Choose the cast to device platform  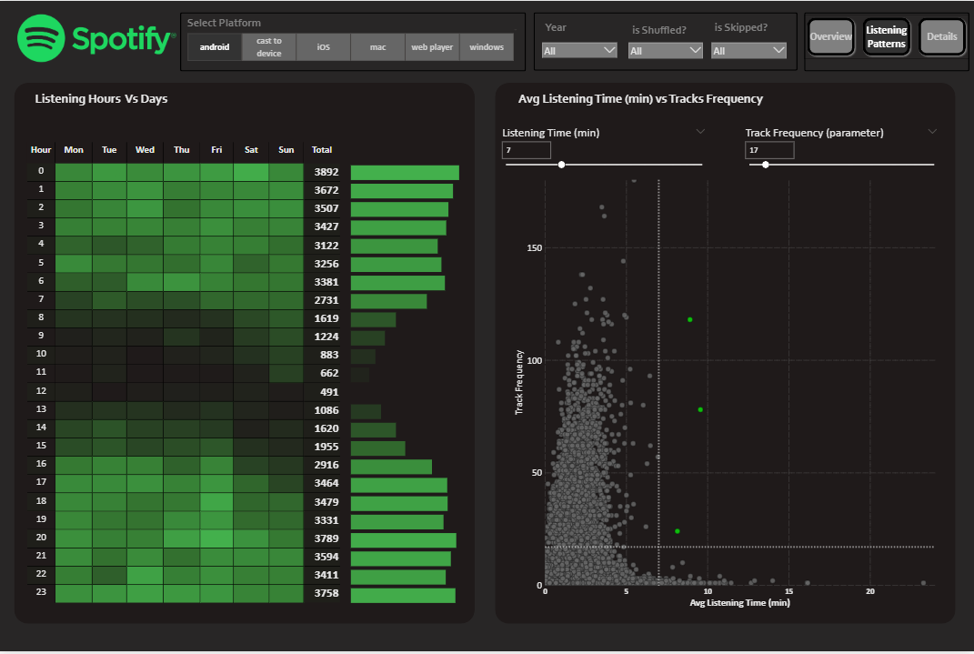coord(269,47)
